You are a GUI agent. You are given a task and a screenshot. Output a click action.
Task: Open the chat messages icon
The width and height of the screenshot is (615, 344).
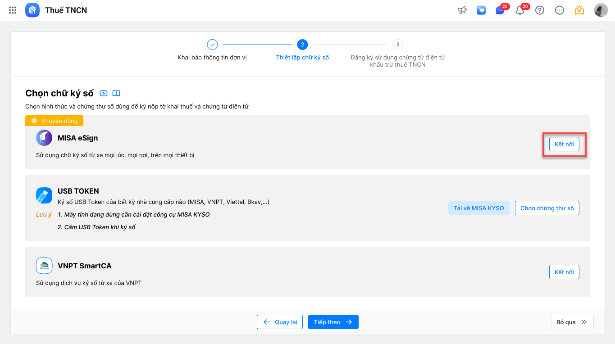point(500,10)
